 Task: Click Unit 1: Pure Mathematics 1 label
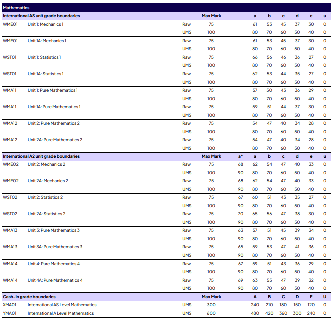coord(53,90)
